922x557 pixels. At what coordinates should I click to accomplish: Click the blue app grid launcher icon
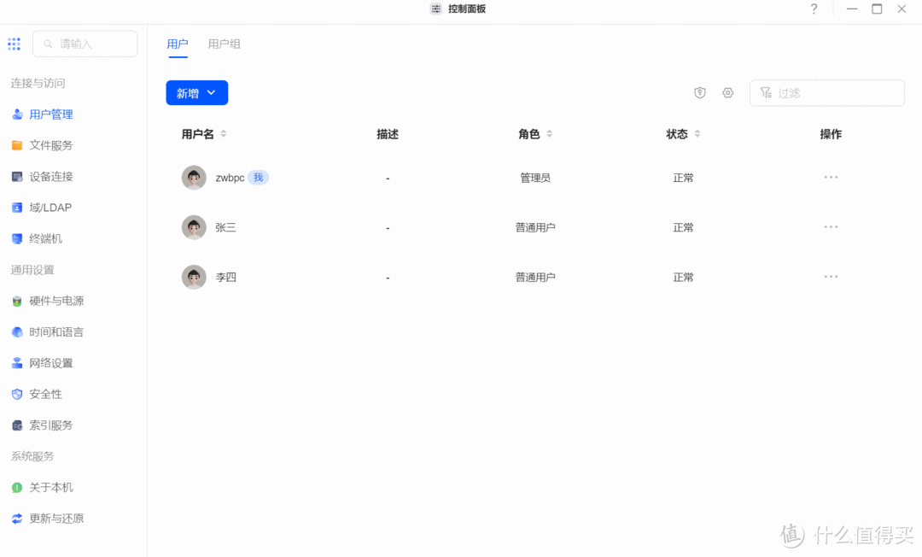pos(14,44)
